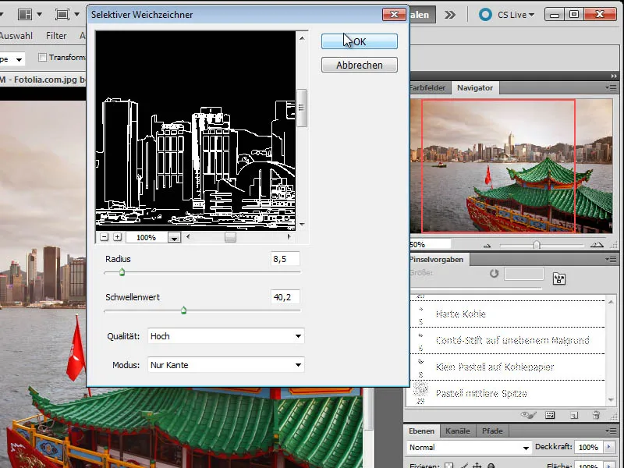Close the Selektiver Weichzeichner dialog
This screenshot has width=624, height=468.
pos(394,14)
